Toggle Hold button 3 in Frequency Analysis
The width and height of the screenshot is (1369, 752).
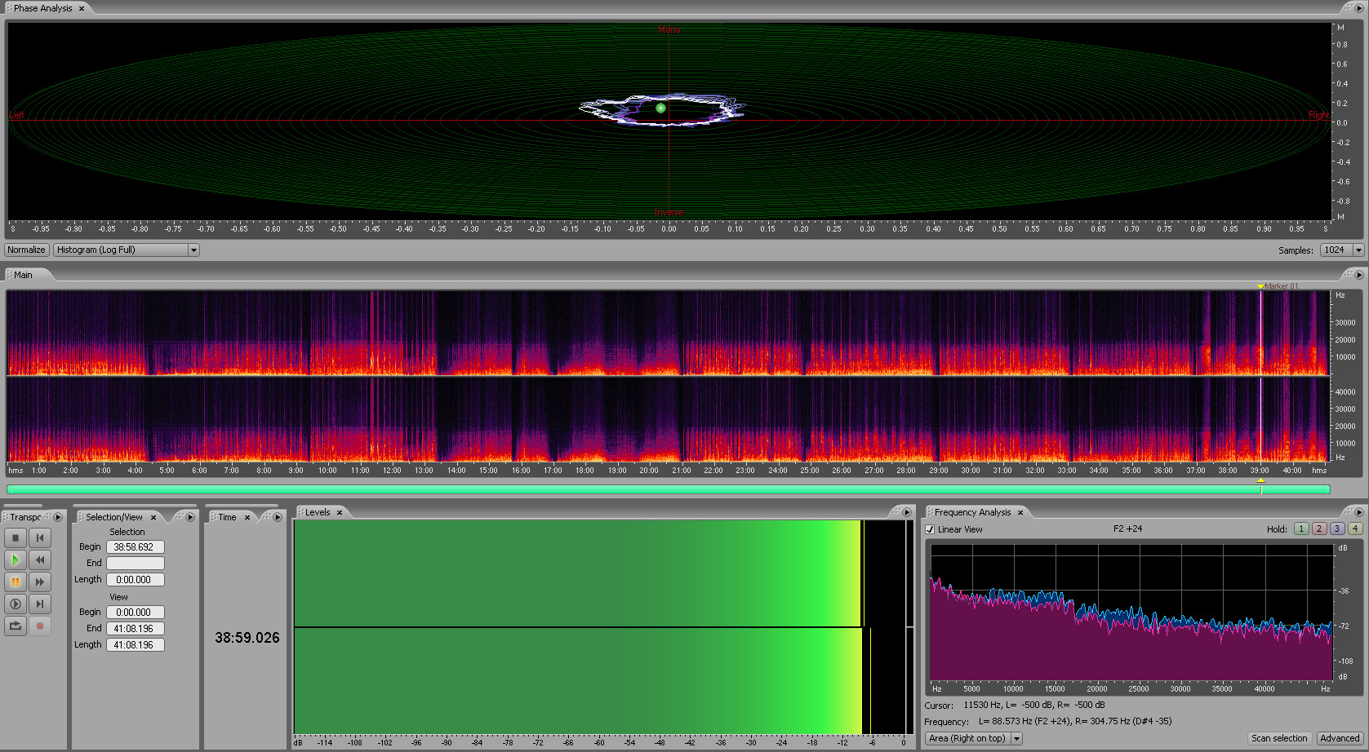(x=1336, y=529)
